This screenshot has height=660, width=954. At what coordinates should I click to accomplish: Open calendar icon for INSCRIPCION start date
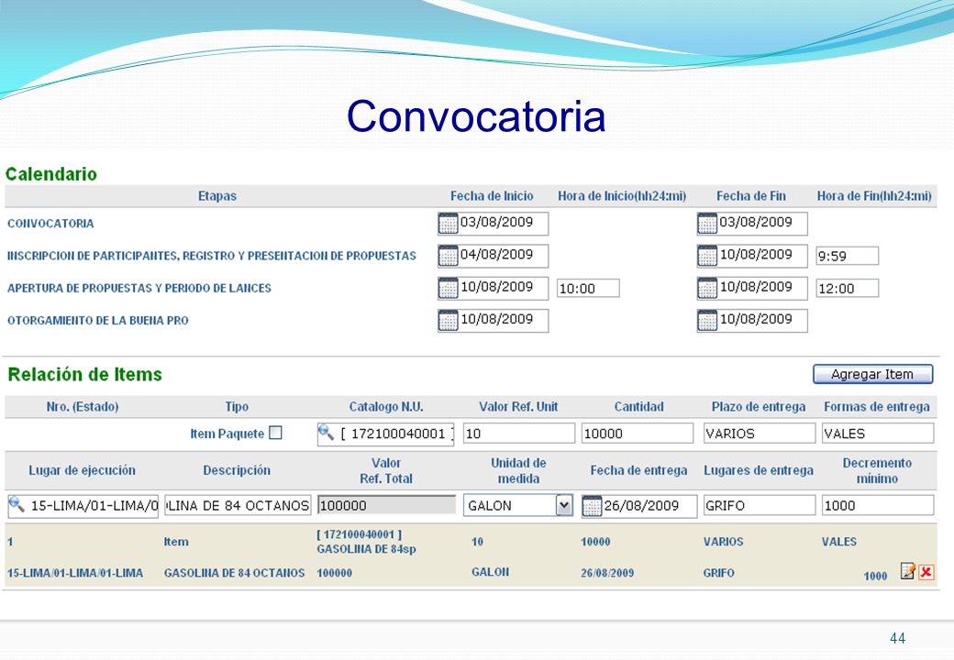[448, 256]
